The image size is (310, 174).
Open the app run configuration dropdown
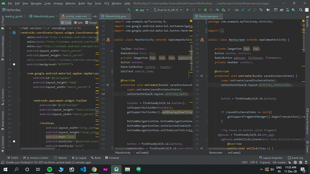click(142, 10)
